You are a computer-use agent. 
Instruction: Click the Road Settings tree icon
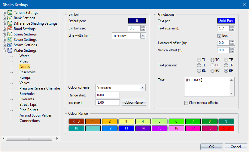[10, 29]
